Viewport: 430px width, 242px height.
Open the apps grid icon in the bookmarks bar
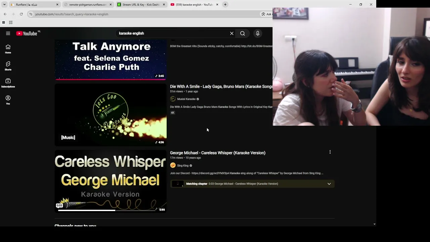pos(11,23)
